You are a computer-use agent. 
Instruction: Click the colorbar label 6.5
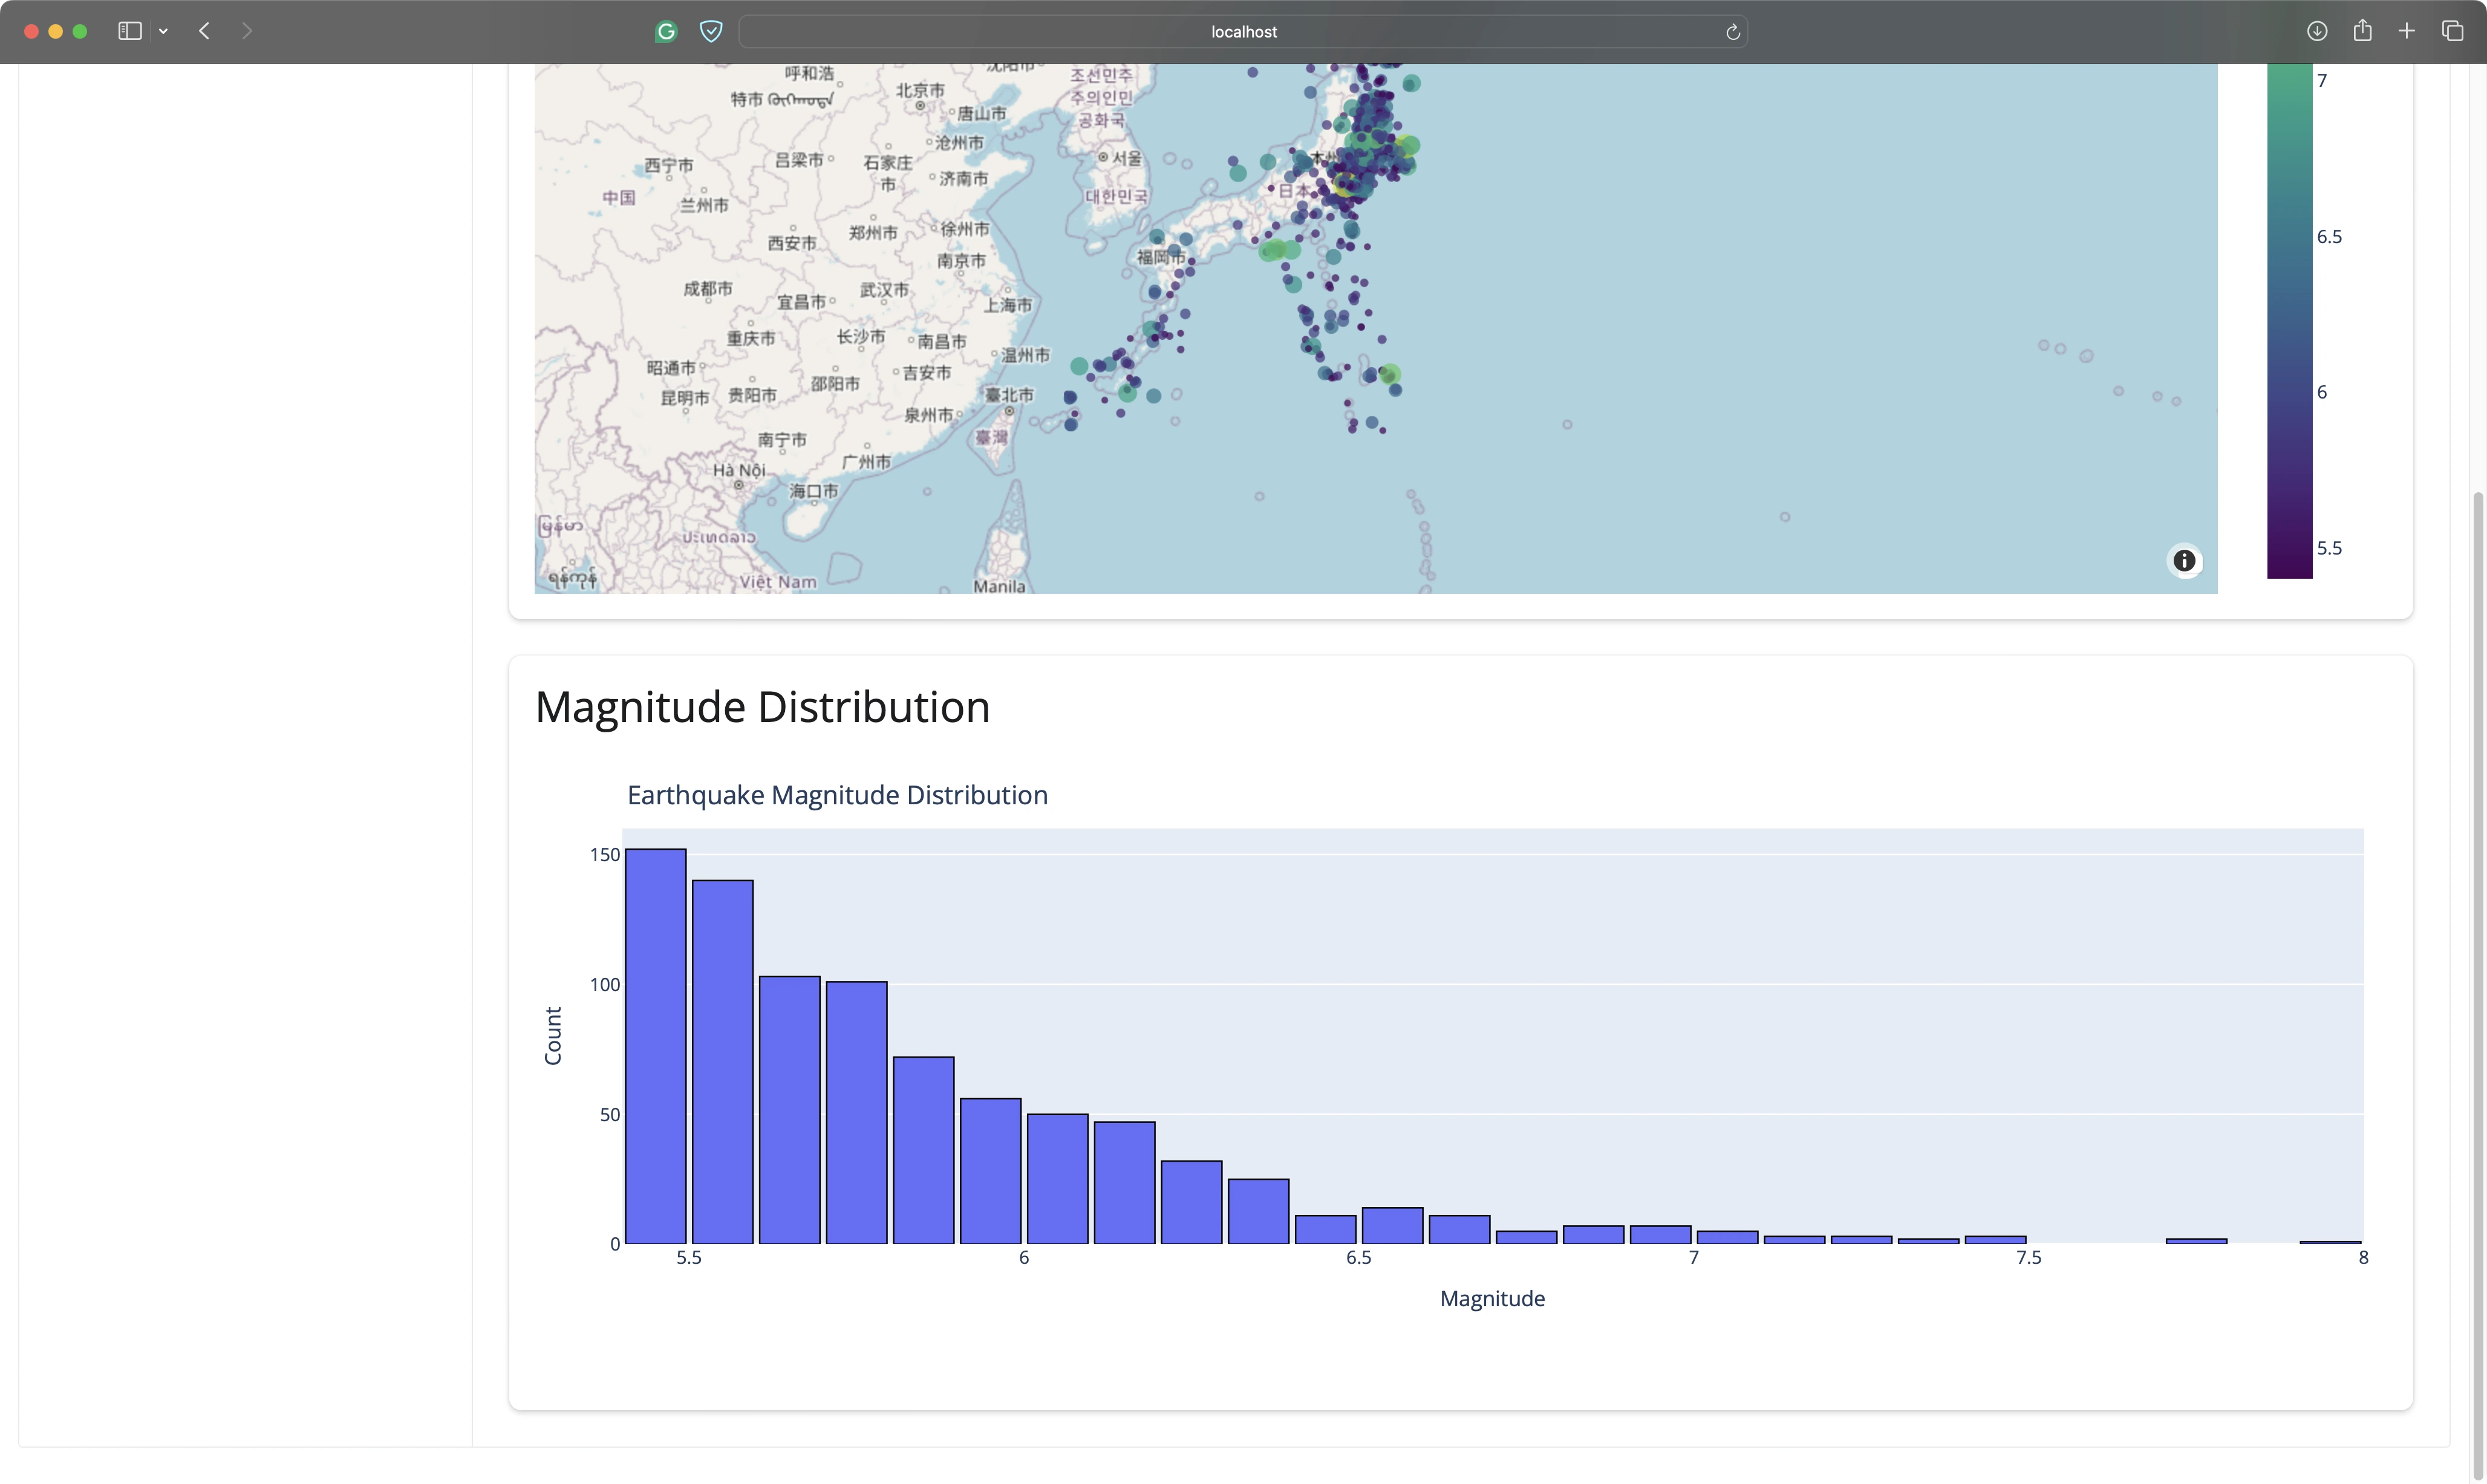point(2329,236)
